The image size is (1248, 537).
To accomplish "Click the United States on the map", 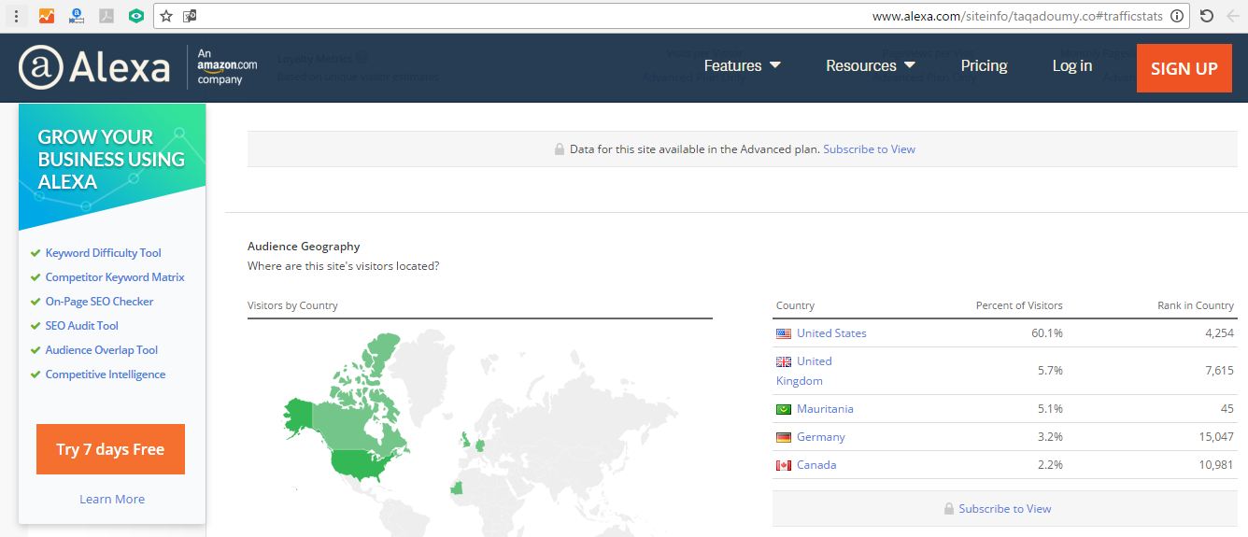I will pos(361,462).
